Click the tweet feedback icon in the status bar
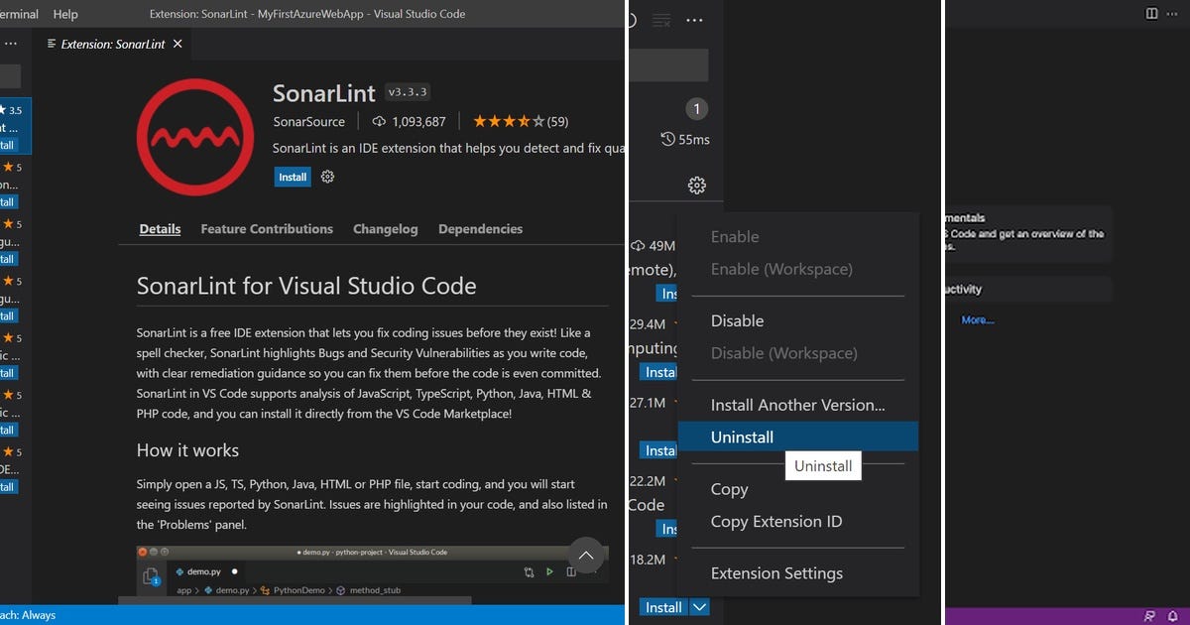Screen dimensions: 1190x625 pos(1149,615)
